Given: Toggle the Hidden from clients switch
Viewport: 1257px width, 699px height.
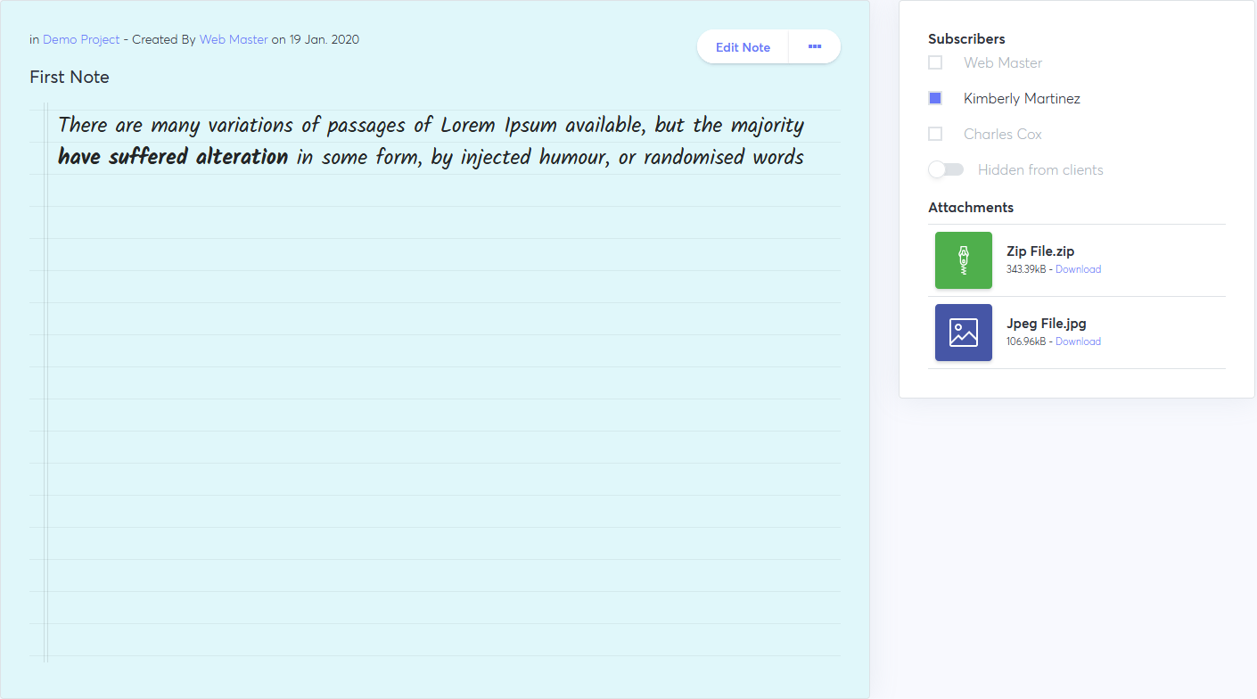Looking at the screenshot, I should (x=946, y=169).
